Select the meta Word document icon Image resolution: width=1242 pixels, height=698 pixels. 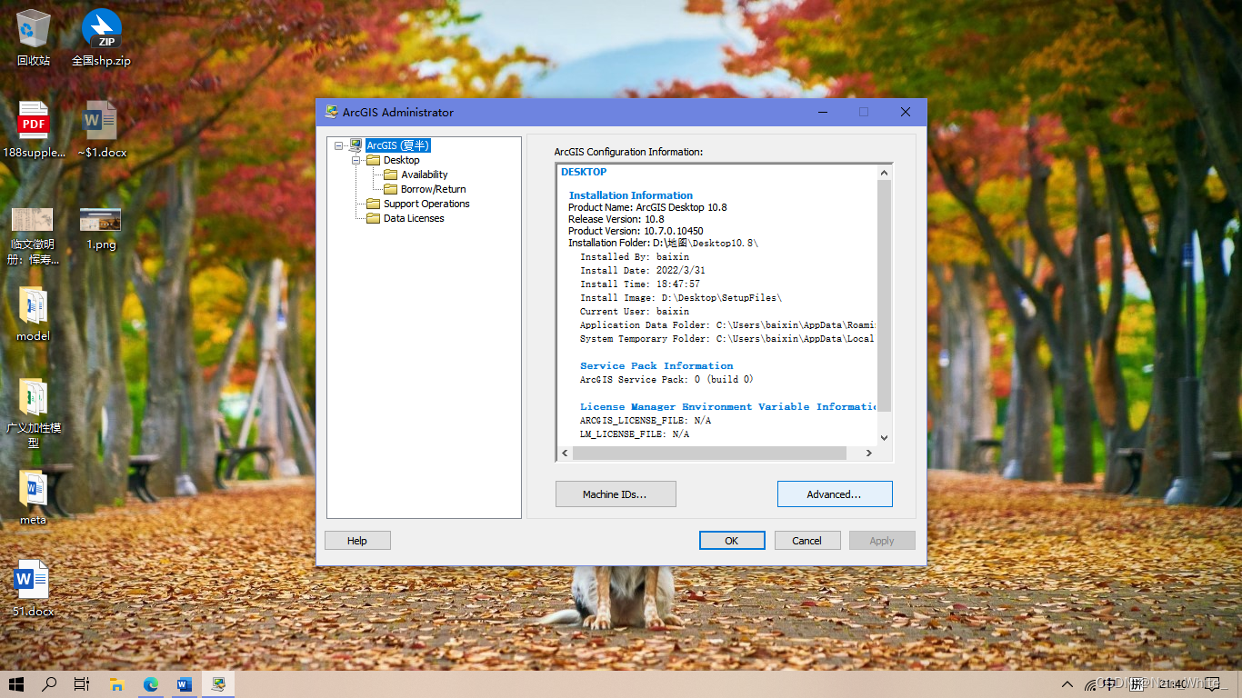pyautogui.click(x=34, y=498)
